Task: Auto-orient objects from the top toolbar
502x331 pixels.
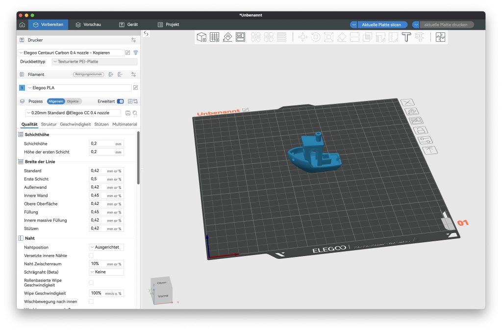Action: pos(227,37)
